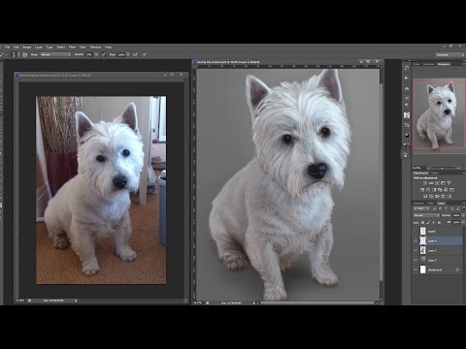This screenshot has width=466, height=349.
Task: Open the Adjustments panel flyout menu
Action: [463, 173]
